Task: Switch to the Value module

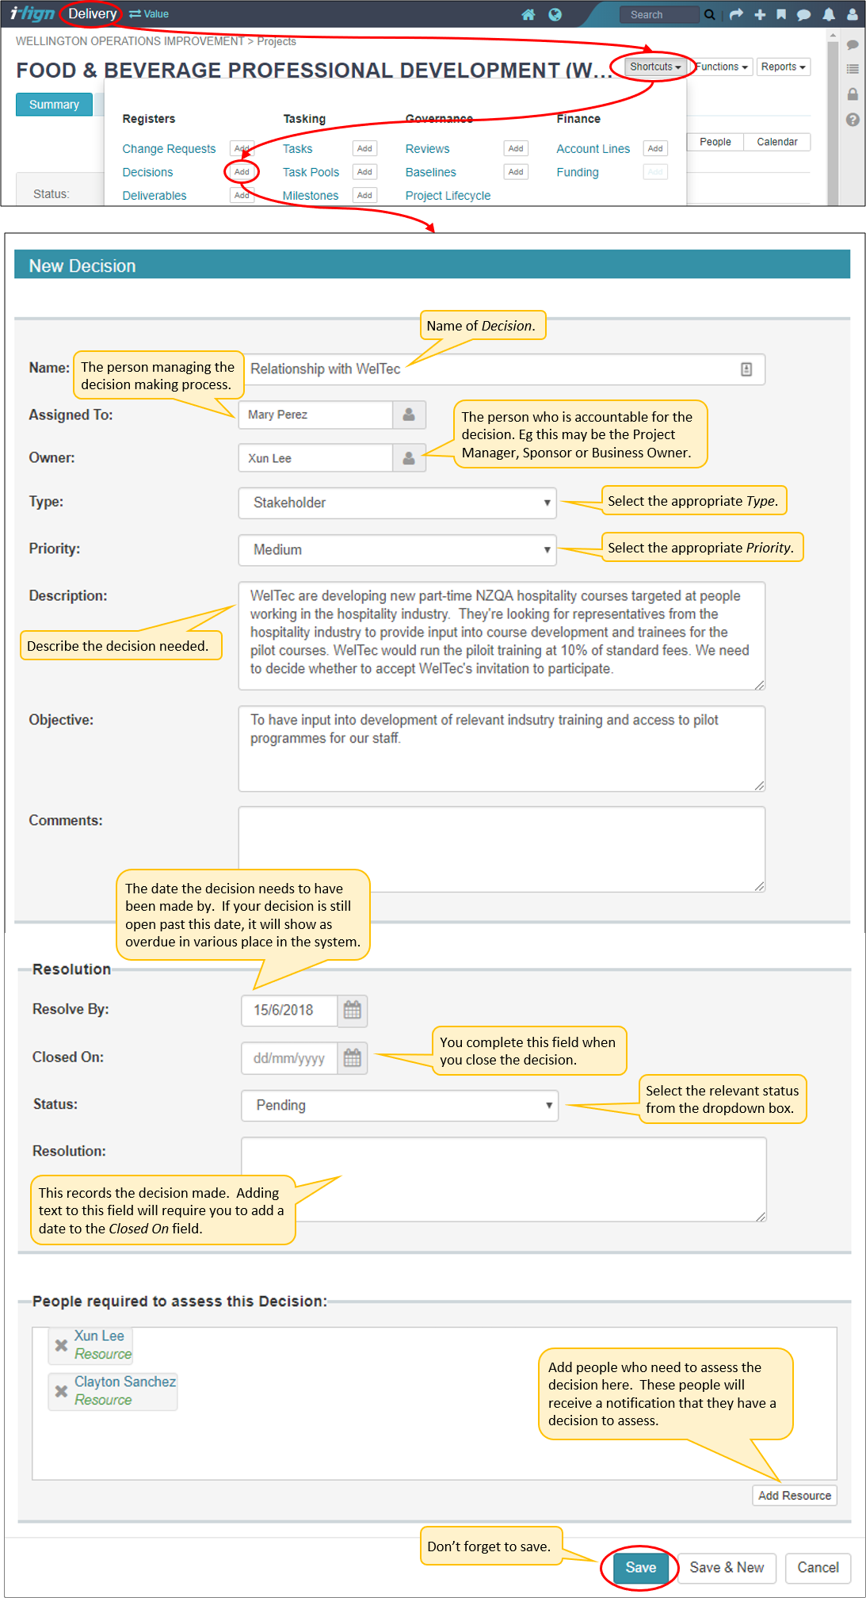Action: [x=149, y=14]
